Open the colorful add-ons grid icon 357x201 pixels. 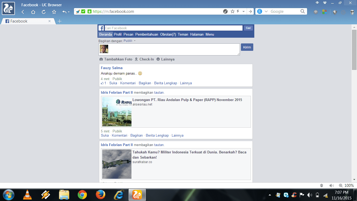point(325,12)
